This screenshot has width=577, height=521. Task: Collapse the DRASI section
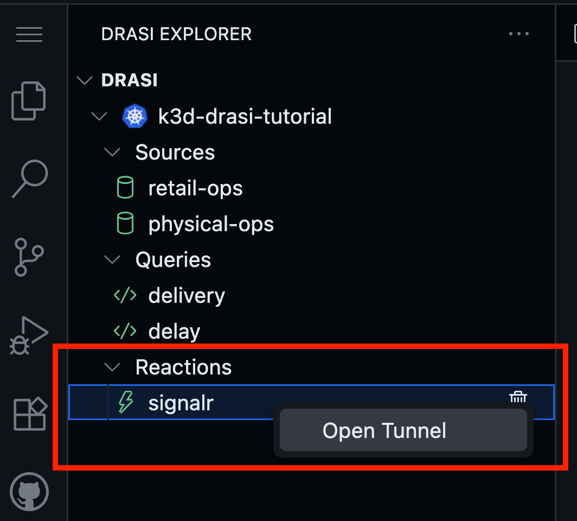click(85, 80)
